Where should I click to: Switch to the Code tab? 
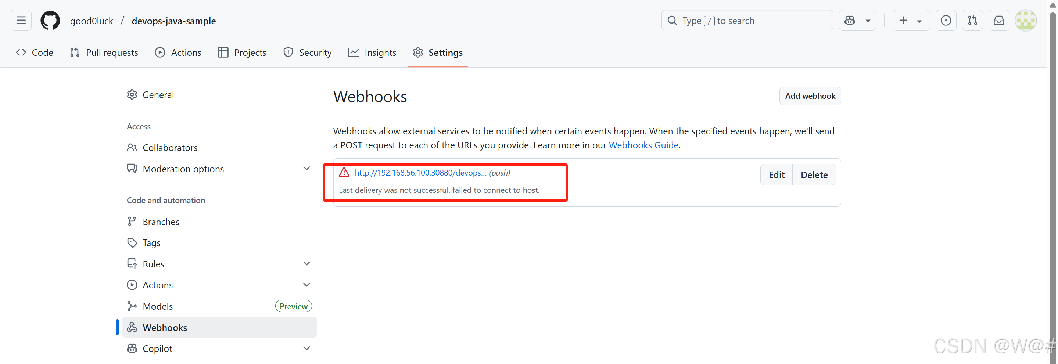(x=35, y=53)
